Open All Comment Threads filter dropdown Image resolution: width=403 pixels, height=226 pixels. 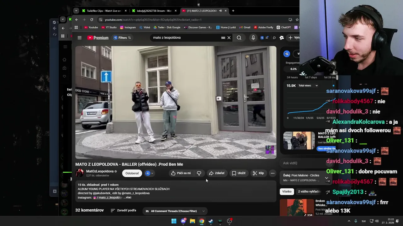[x=175, y=211]
